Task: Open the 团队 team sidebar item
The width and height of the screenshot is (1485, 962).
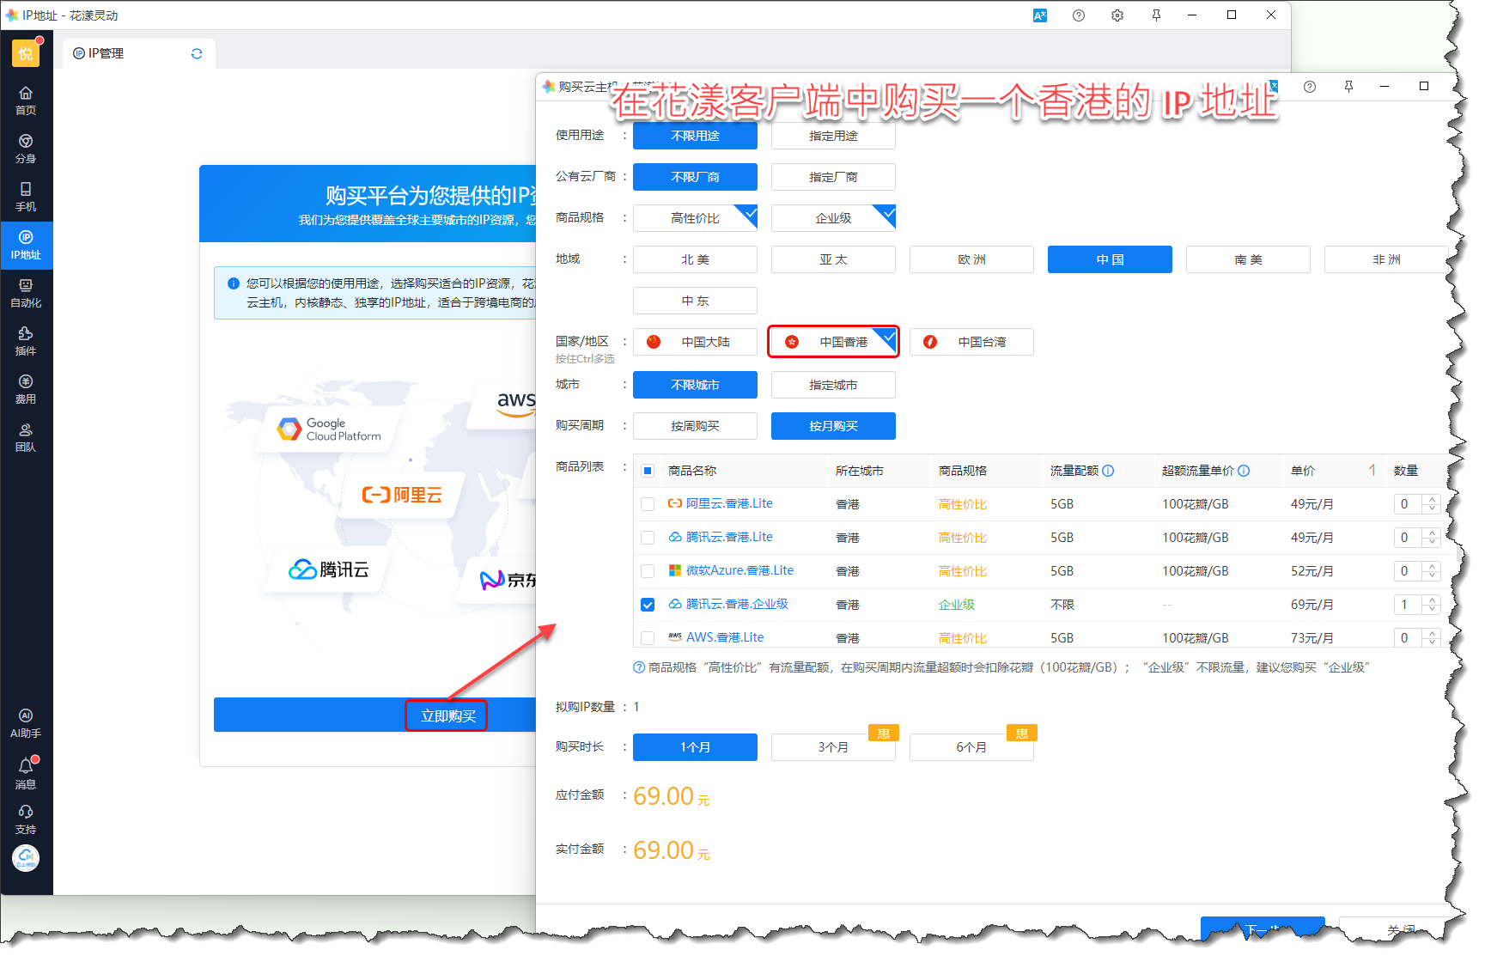Action: coord(26,437)
